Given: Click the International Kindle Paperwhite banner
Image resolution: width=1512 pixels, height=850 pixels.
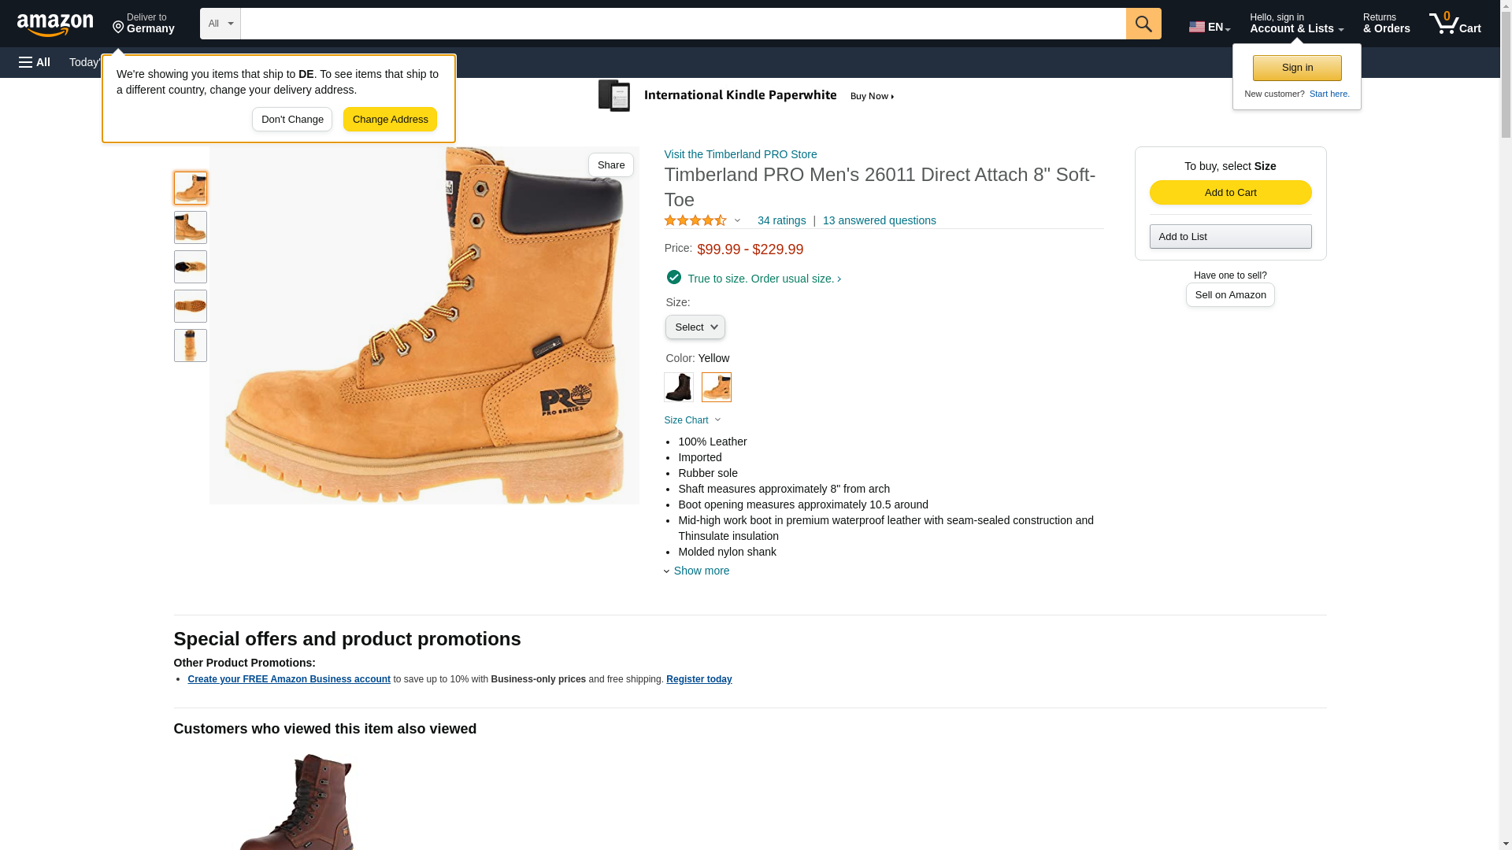Looking at the screenshot, I should tap(747, 96).
